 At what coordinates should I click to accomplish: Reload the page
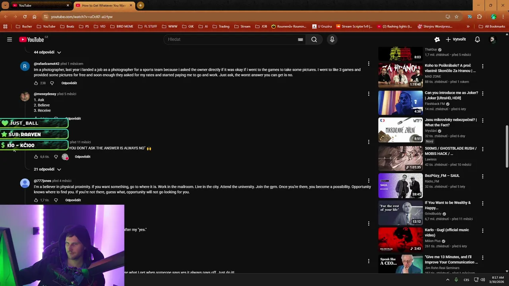point(25,17)
